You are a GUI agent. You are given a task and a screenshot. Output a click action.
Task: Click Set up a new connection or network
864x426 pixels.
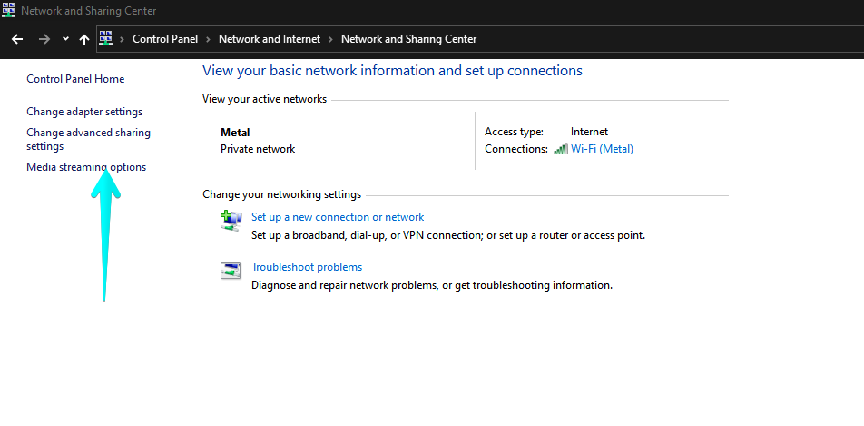pos(338,217)
